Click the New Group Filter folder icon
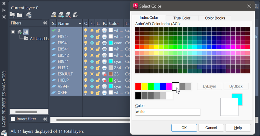 coord(19,15)
